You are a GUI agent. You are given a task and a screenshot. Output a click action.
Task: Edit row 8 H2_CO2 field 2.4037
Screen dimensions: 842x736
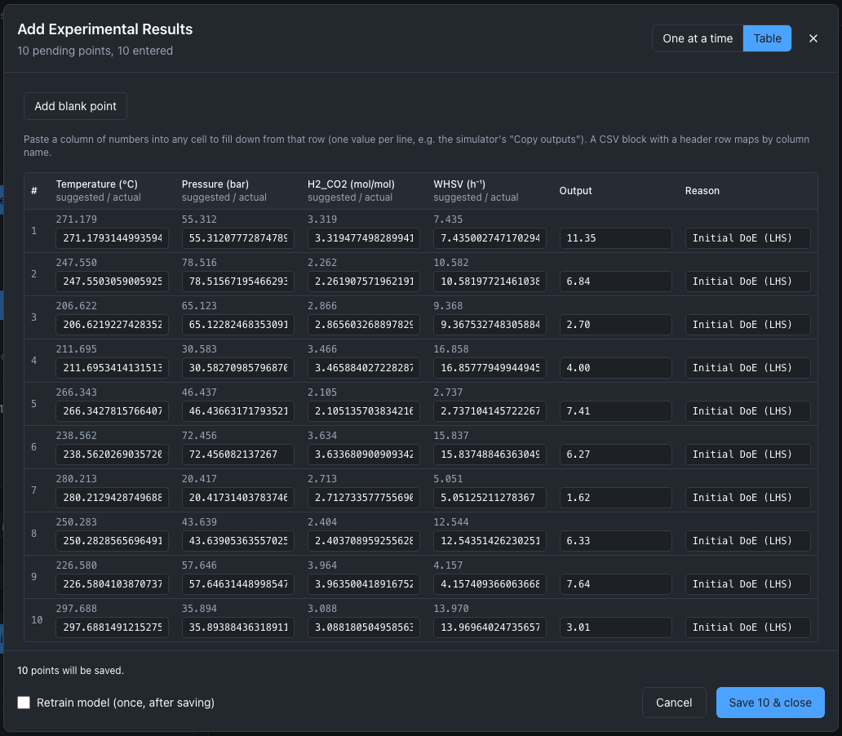click(x=364, y=541)
